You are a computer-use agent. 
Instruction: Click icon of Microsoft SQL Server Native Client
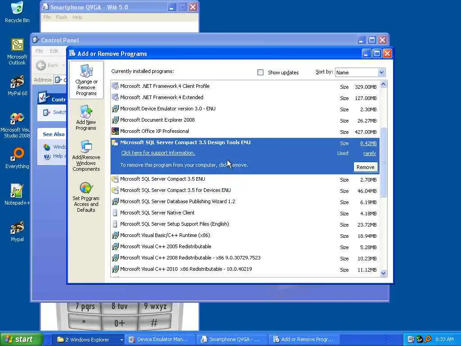[115, 213]
